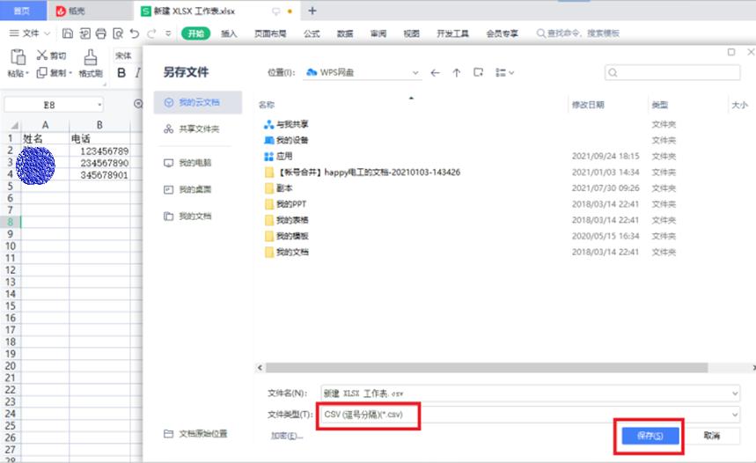Viewport: 756px width, 463px height.
Task: Open the 数据 ribbon tab
Action: (345, 33)
